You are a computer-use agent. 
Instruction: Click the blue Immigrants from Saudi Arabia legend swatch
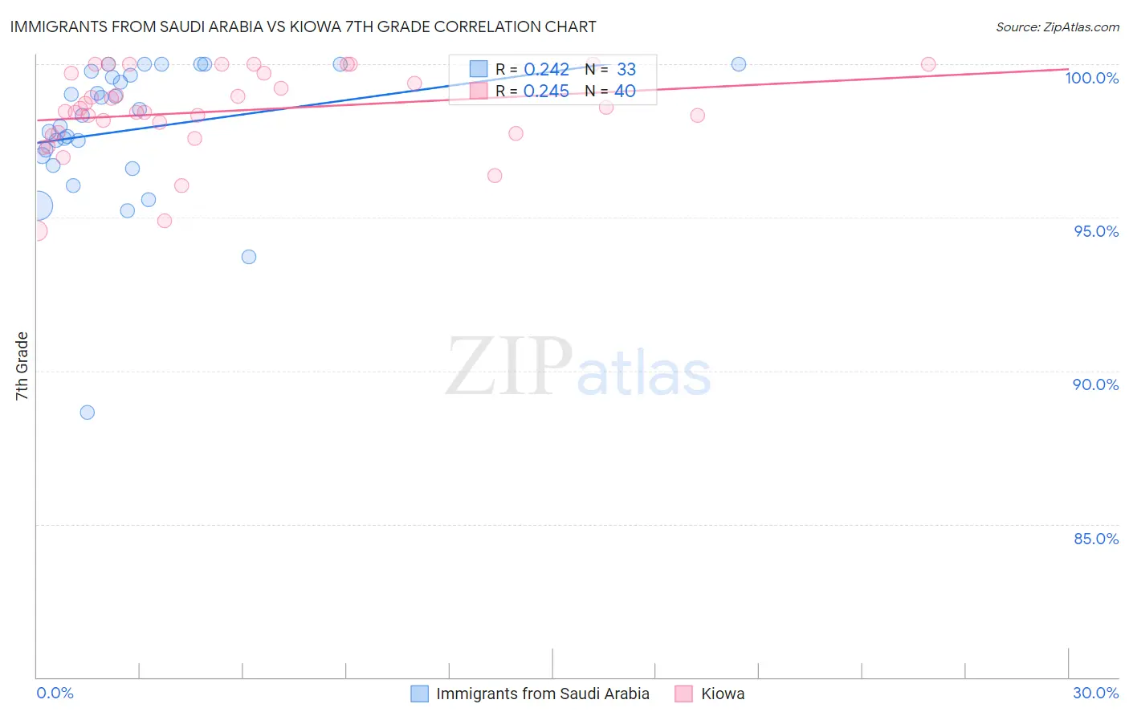point(419,694)
